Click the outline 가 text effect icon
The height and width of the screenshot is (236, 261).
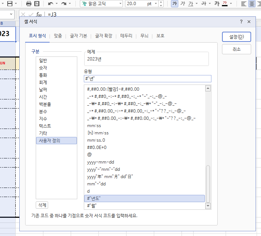pyautogui.click(x=217, y=4)
